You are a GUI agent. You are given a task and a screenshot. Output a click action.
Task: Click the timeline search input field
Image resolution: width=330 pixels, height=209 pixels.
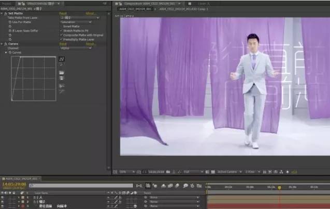(81, 186)
